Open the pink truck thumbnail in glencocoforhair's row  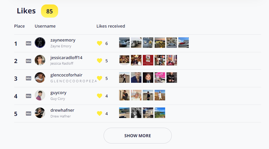coord(160,78)
